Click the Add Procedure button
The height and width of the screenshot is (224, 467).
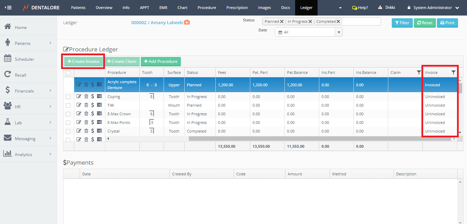160,61
